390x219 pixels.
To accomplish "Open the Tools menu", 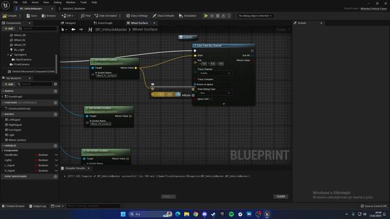I will click(x=83, y=2).
